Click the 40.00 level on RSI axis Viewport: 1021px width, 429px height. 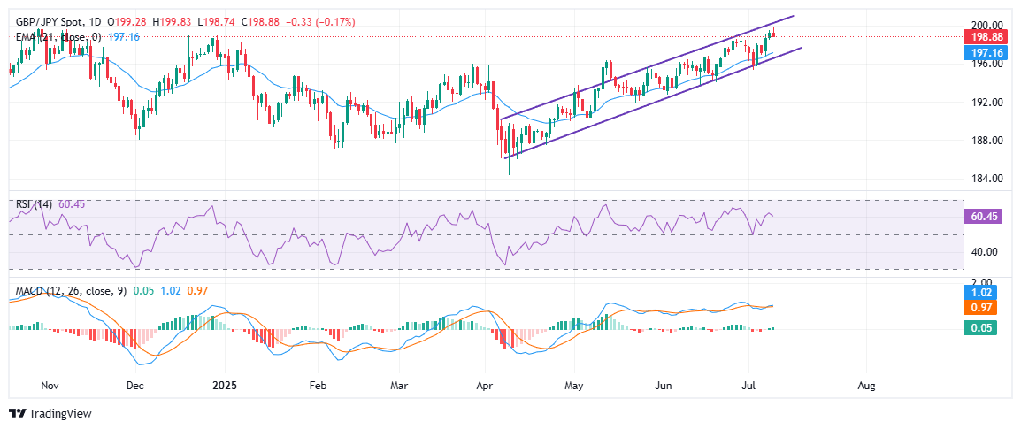981,252
